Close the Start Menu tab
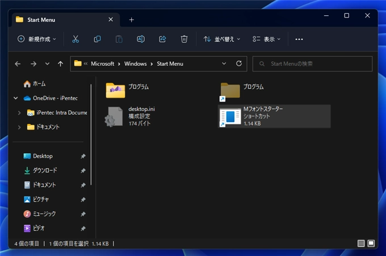 [111, 19]
